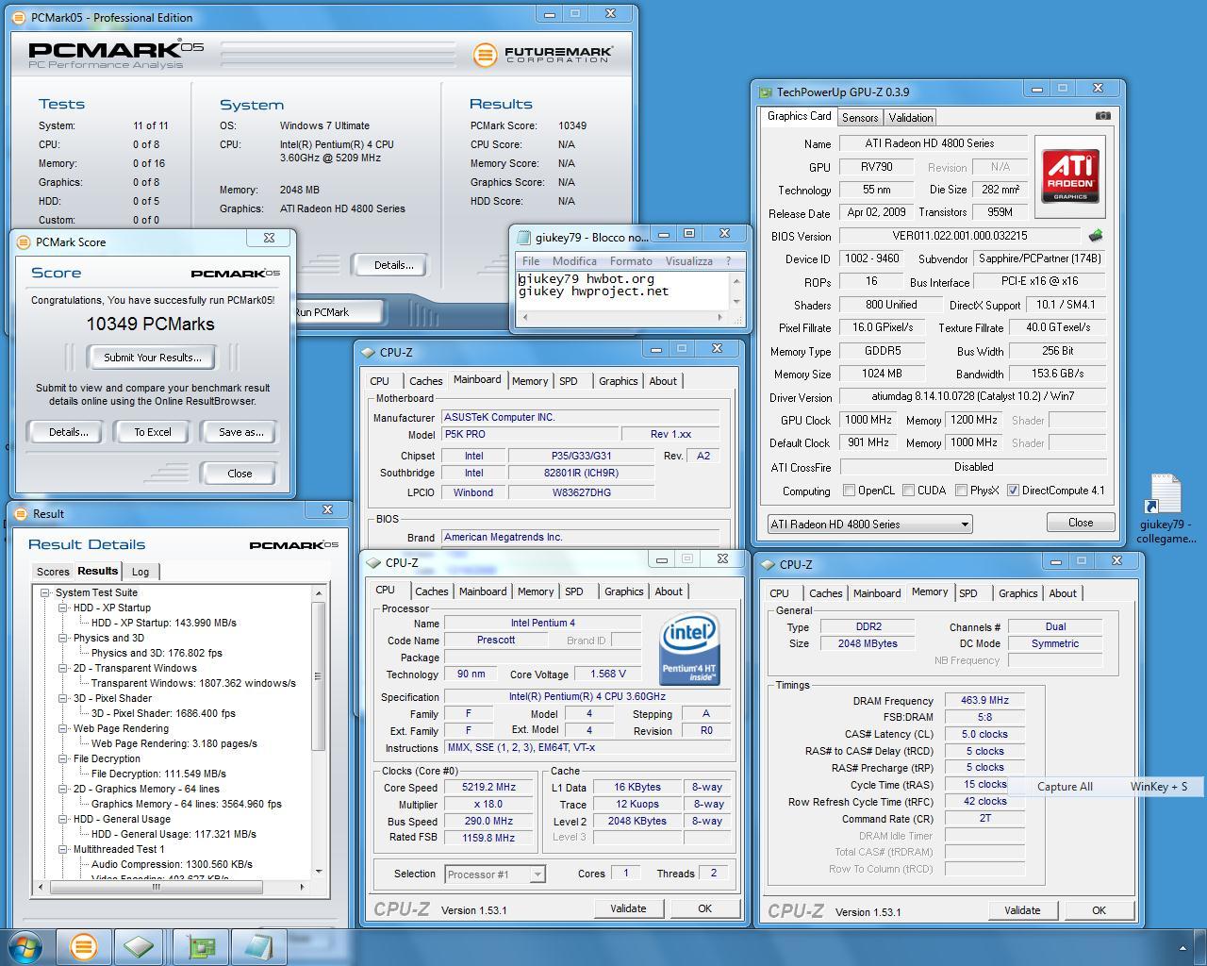1207x966 pixels.
Task: Enable the CUDA checkbox in GPU-Z
Action: [x=908, y=491]
